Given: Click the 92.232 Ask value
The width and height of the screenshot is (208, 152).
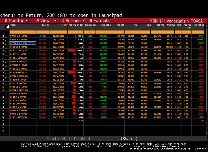Looking at the screenshot, I should point(144,36).
